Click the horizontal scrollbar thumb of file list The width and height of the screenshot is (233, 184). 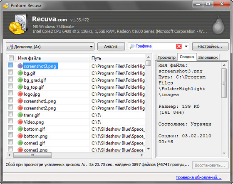(32, 155)
